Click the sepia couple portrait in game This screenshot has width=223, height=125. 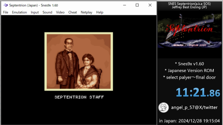(x=79, y=61)
